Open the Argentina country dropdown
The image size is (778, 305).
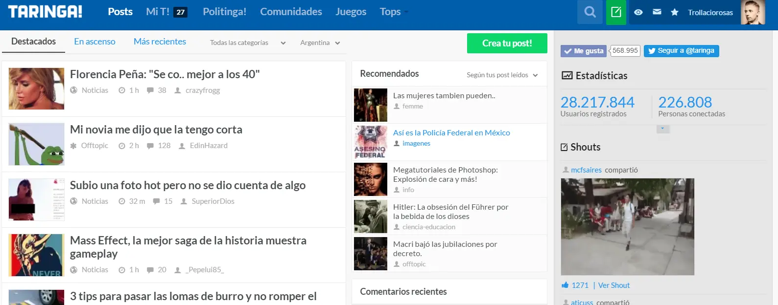point(320,43)
